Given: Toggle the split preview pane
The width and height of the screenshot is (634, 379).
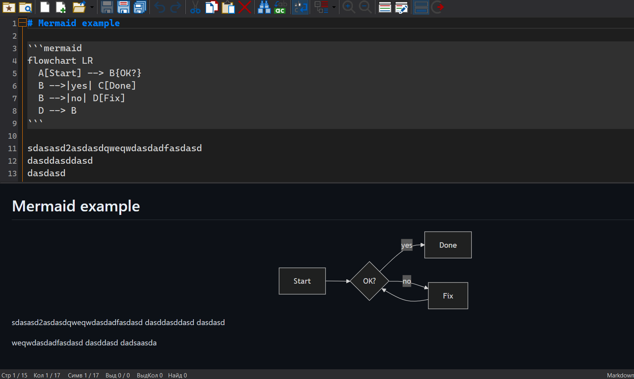Looking at the screenshot, I should click(421, 7).
